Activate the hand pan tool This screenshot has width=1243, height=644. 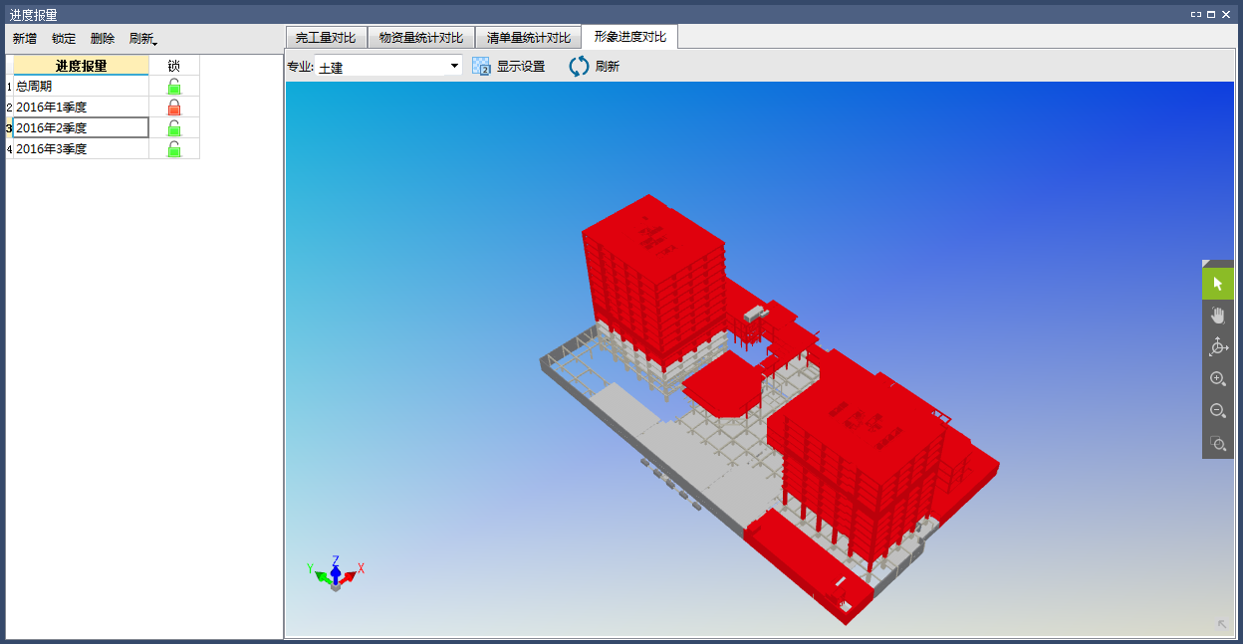[x=1217, y=316]
